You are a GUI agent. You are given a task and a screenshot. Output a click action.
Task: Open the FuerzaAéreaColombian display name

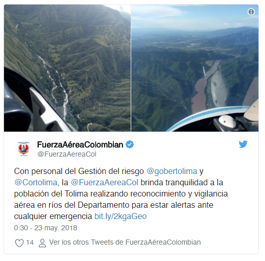tap(80, 145)
